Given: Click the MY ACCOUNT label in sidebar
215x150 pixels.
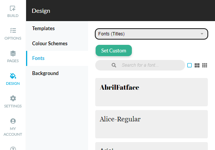Looking at the screenshot, I should (x=13, y=132).
